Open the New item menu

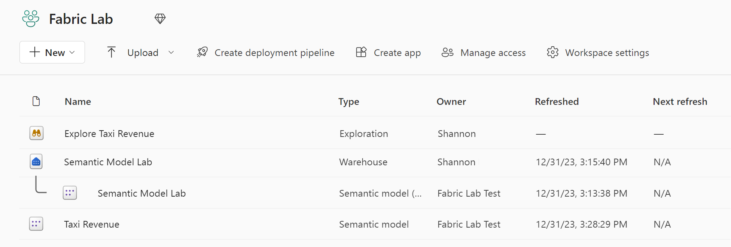[52, 52]
